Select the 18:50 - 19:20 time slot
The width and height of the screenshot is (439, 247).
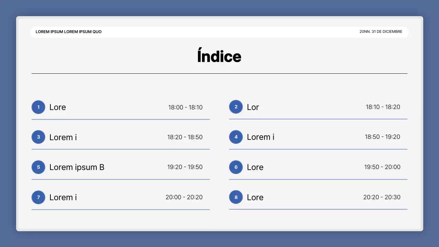point(382,137)
